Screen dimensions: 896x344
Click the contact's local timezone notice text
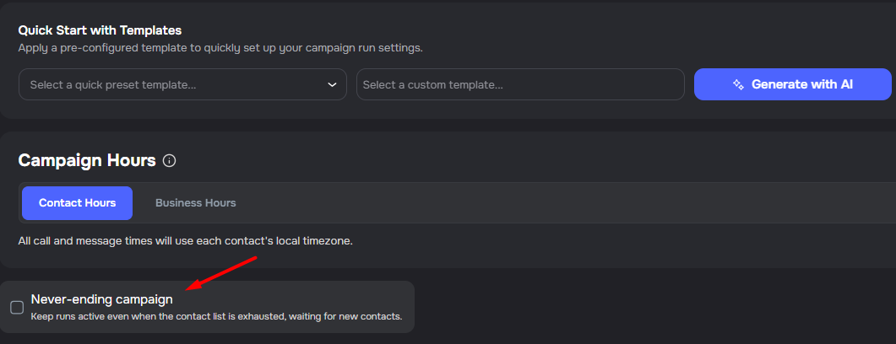coord(185,241)
